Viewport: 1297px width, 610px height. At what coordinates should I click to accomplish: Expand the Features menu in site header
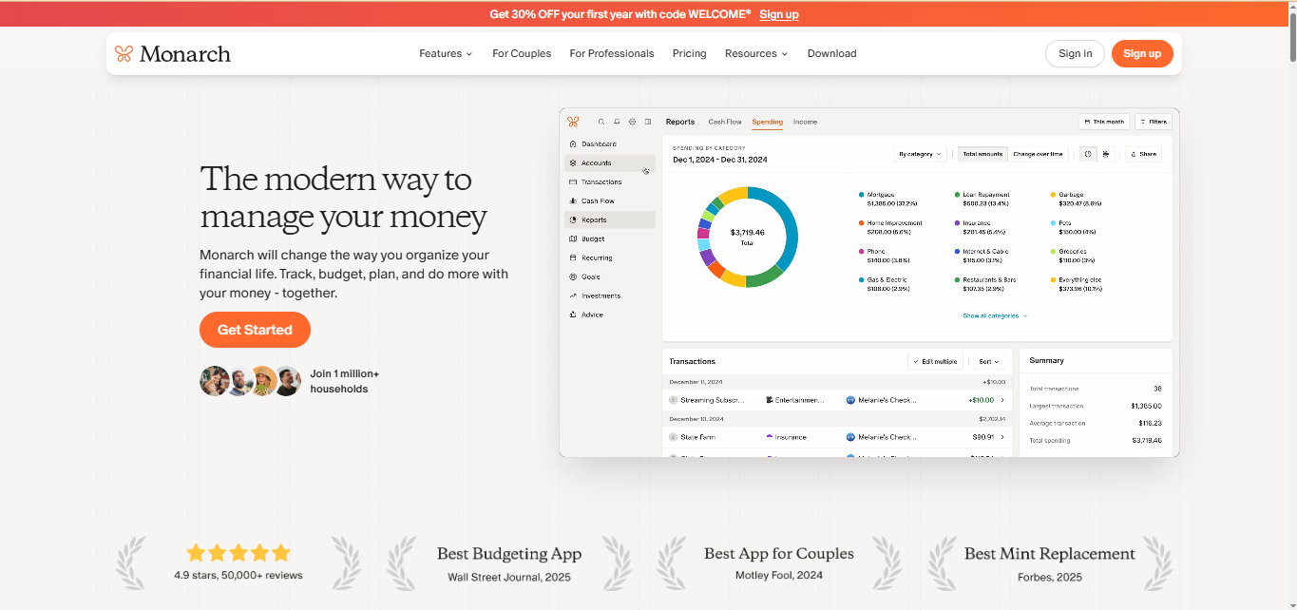(x=446, y=54)
